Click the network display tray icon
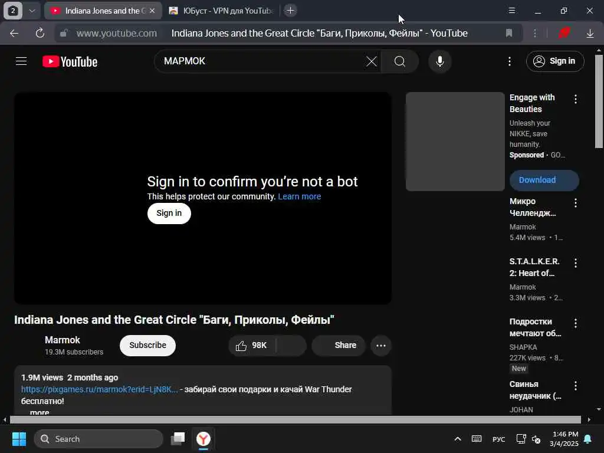Viewport: 604px width, 453px height. tap(521, 439)
